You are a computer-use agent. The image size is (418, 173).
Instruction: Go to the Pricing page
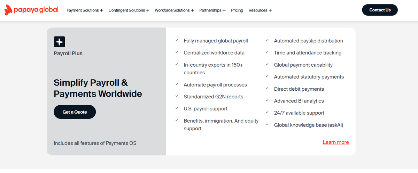(237, 10)
